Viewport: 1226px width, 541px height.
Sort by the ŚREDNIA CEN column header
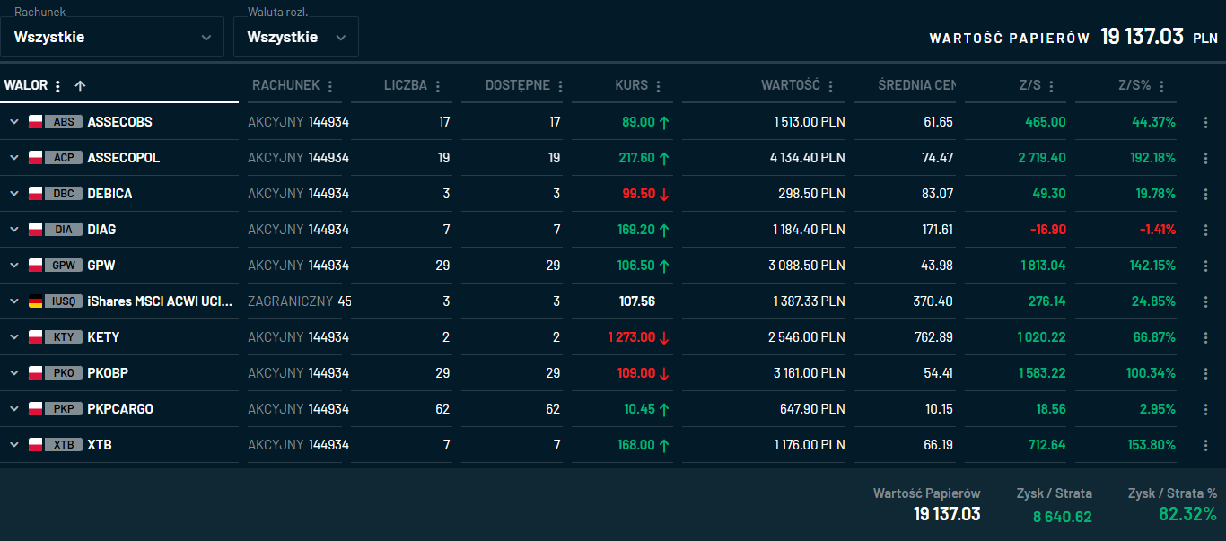pos(917,86)
